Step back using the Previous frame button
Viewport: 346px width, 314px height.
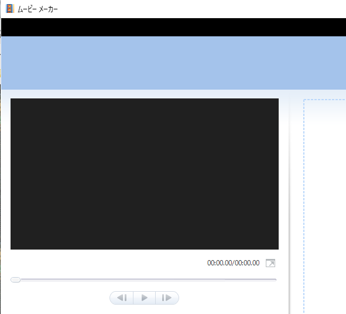[x=122, y=298]
